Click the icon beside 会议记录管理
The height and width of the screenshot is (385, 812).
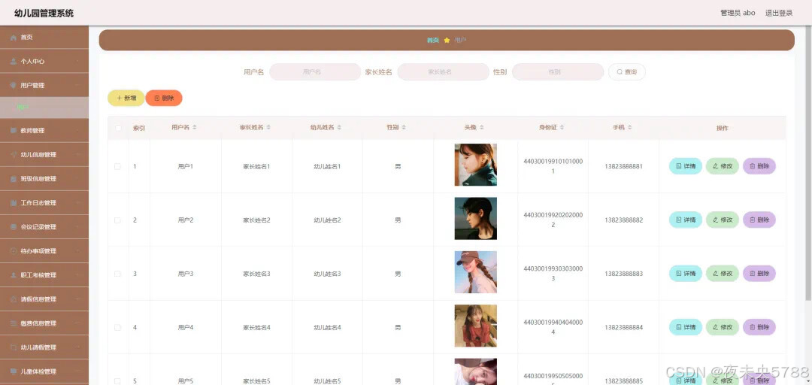[x=14, y=227]
